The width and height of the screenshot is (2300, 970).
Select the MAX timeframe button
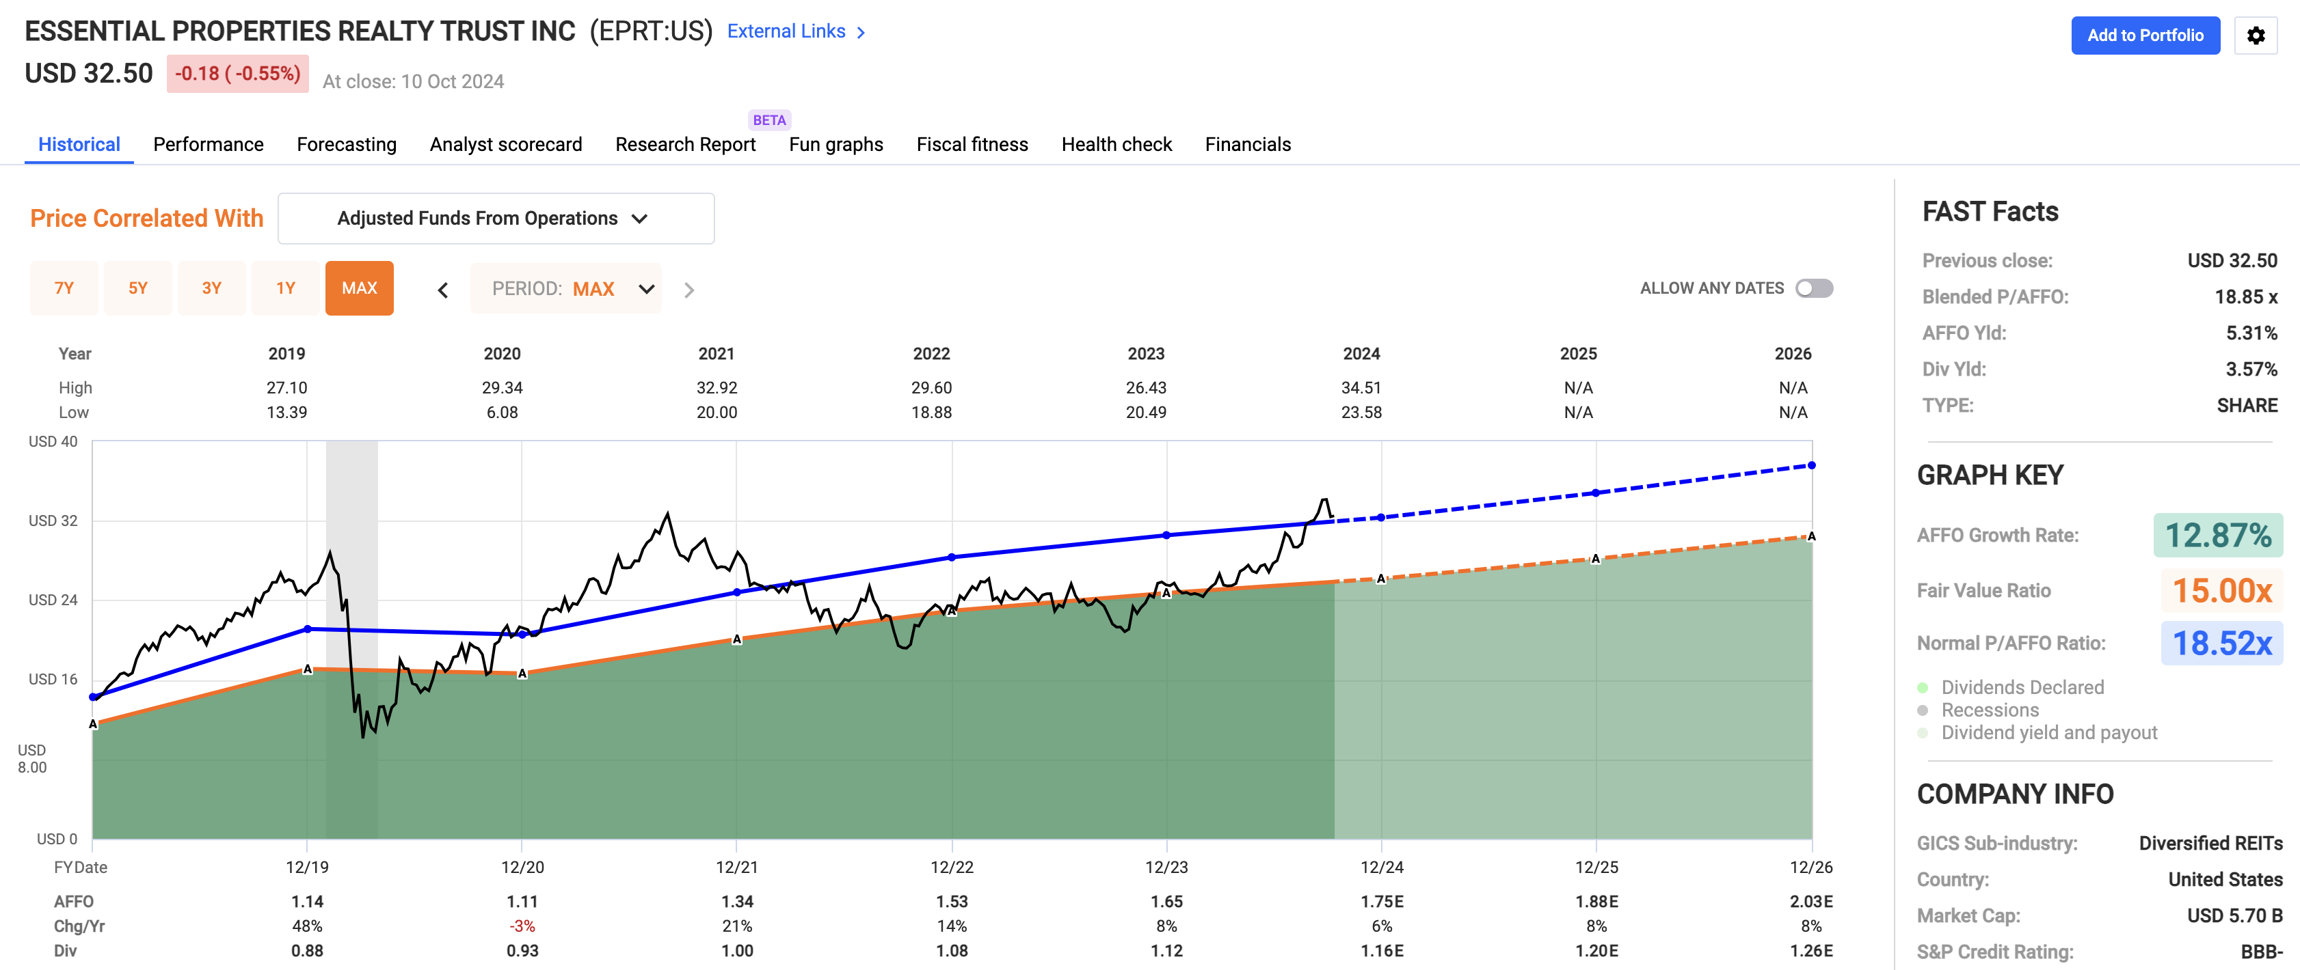[x=359, y=288]
